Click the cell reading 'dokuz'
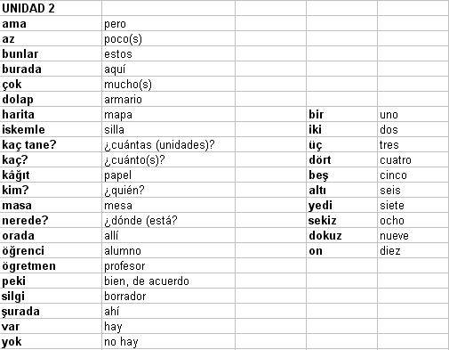449x350 pixels. pyautogui.click(x=341, y=235)
